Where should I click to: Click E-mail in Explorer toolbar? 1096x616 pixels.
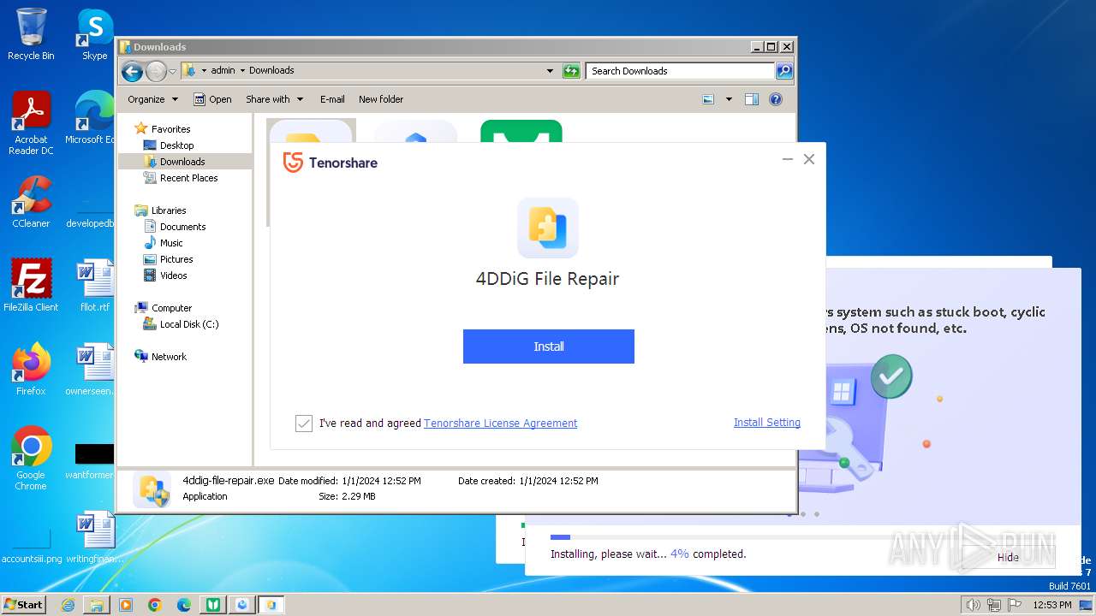coord(332,99)
